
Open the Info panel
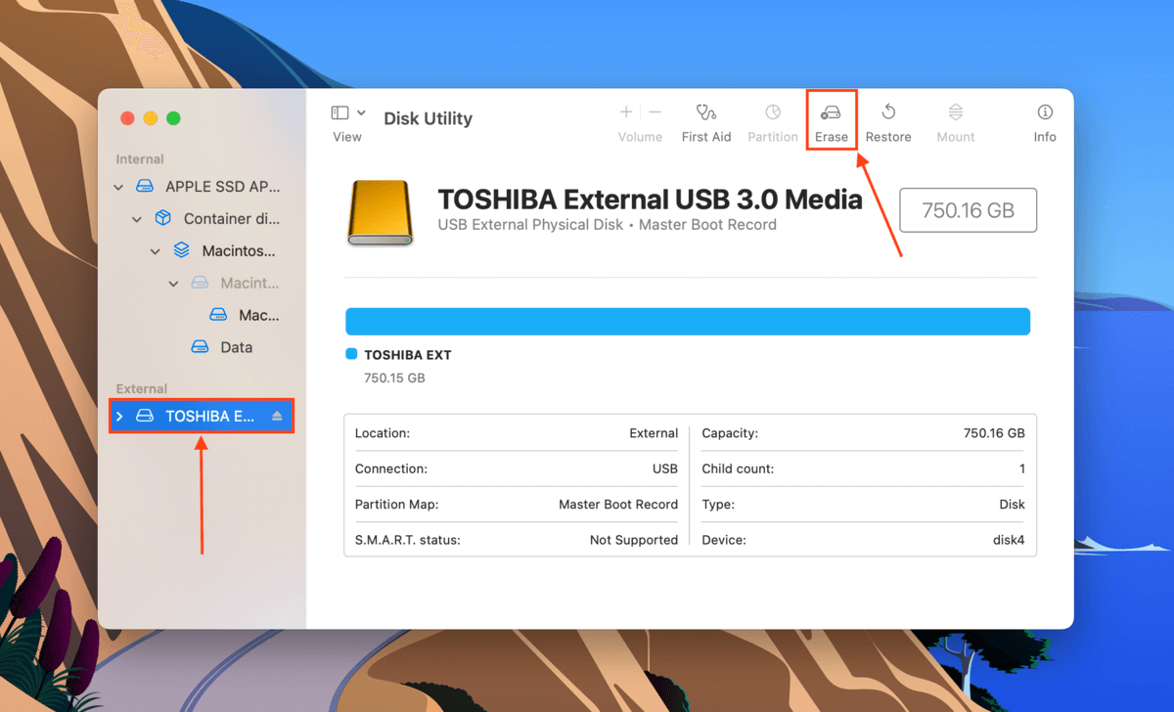tap(1045, 123)
